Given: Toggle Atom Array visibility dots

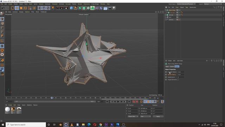Looking at the screenshot, I should [x=179, y=10].
